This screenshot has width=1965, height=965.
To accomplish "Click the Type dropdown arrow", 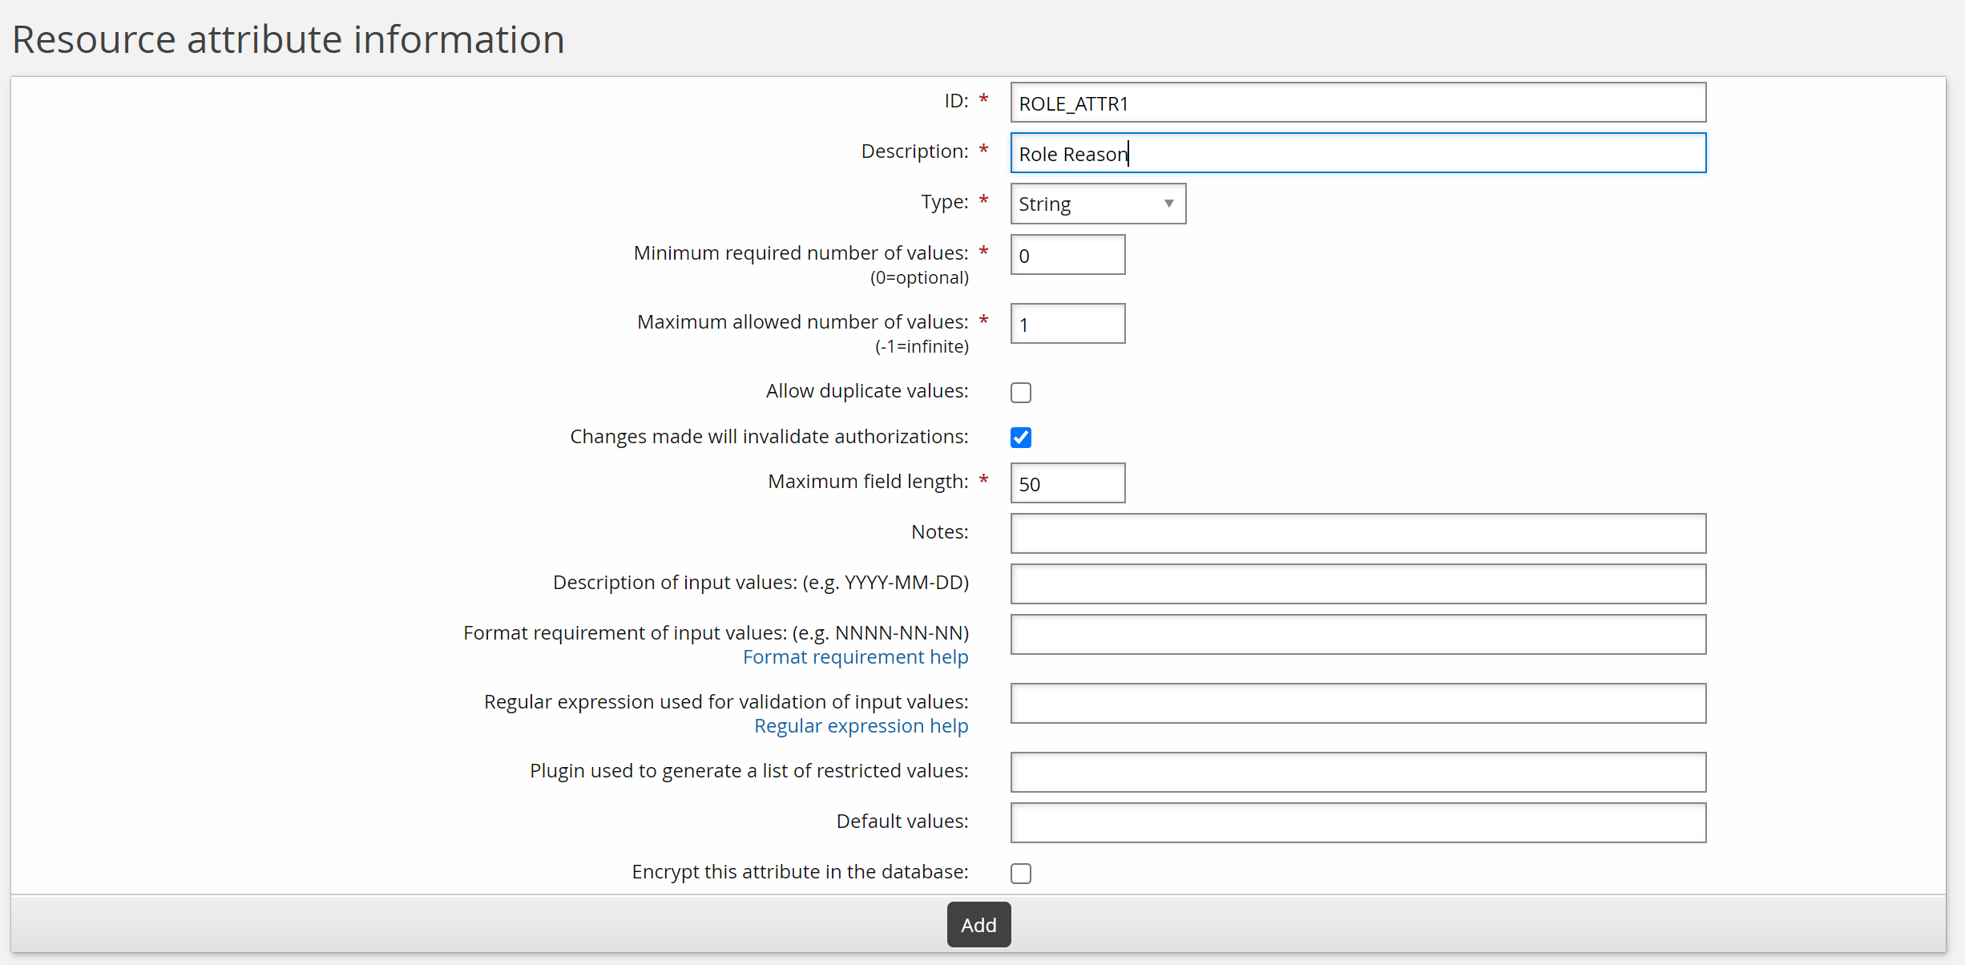I will point(1168,204).
